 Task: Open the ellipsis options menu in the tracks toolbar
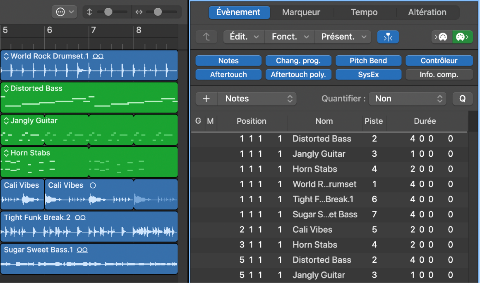(64, 12)
